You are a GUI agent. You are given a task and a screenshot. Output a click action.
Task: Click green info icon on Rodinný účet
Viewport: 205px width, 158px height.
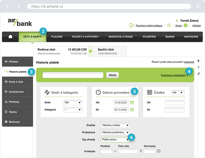coord(90,51)
